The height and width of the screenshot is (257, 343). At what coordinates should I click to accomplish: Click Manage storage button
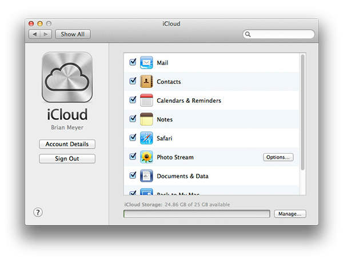(x=290, y=214)
